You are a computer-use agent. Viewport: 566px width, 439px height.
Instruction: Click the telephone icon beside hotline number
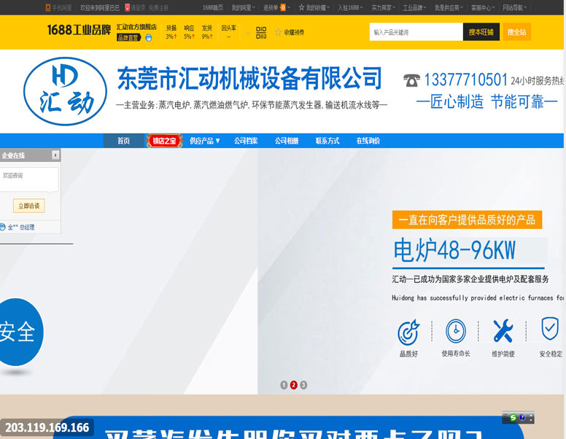coord(411,80)
